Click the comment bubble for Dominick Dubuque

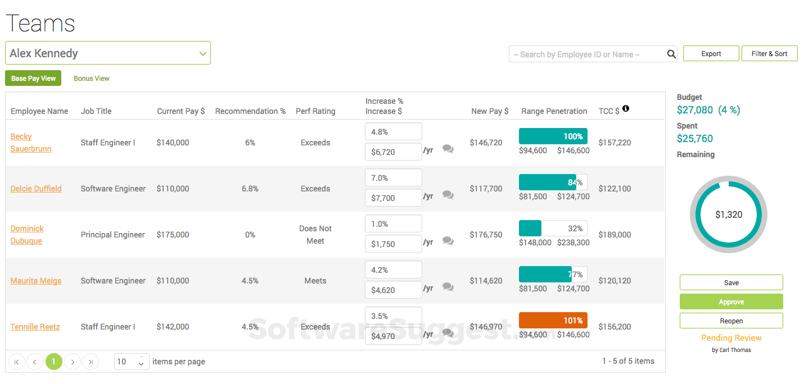click(448, 240)
